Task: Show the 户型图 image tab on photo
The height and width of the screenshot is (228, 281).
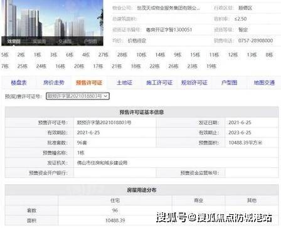Action: [x=90, y=41]
